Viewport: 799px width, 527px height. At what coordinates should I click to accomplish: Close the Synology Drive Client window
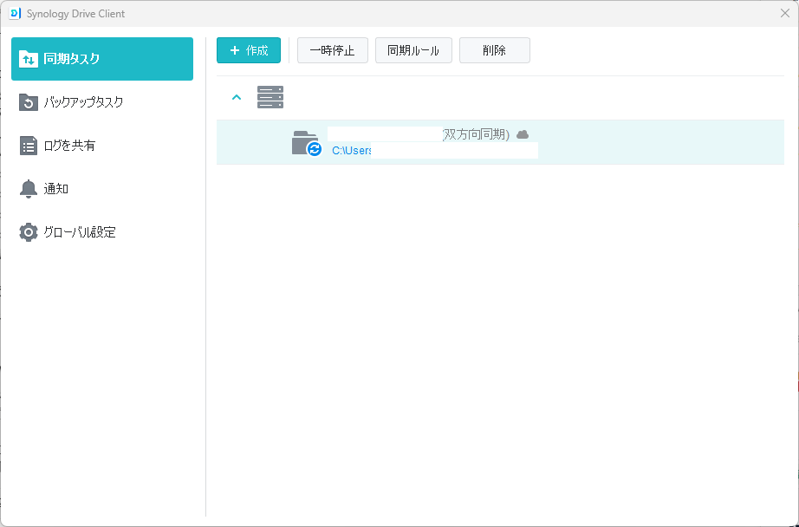[x=785, y=13]
